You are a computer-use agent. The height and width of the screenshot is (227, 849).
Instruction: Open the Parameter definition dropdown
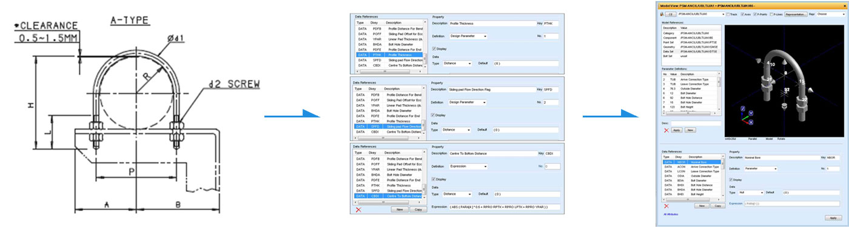pyautogui.click(x=760, y=169)
